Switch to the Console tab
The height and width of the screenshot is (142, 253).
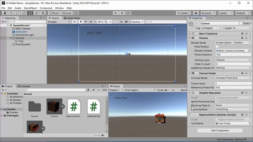(24, 86)
